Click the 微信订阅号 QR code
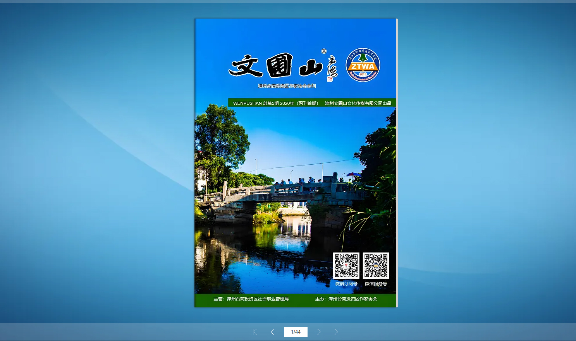 (346, 266)
